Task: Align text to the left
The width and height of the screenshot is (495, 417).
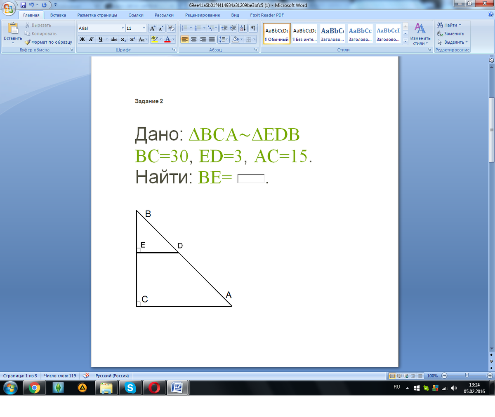Action: point(184,40)
